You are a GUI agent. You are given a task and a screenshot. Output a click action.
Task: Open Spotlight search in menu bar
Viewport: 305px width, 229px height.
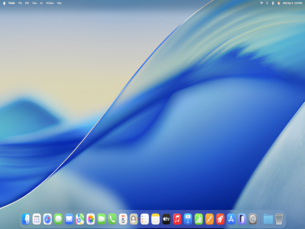[267, 3]
